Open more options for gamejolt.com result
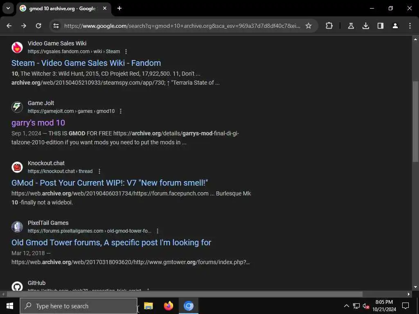419x314 pixels. pyautogui.click(x=121, y=111)
